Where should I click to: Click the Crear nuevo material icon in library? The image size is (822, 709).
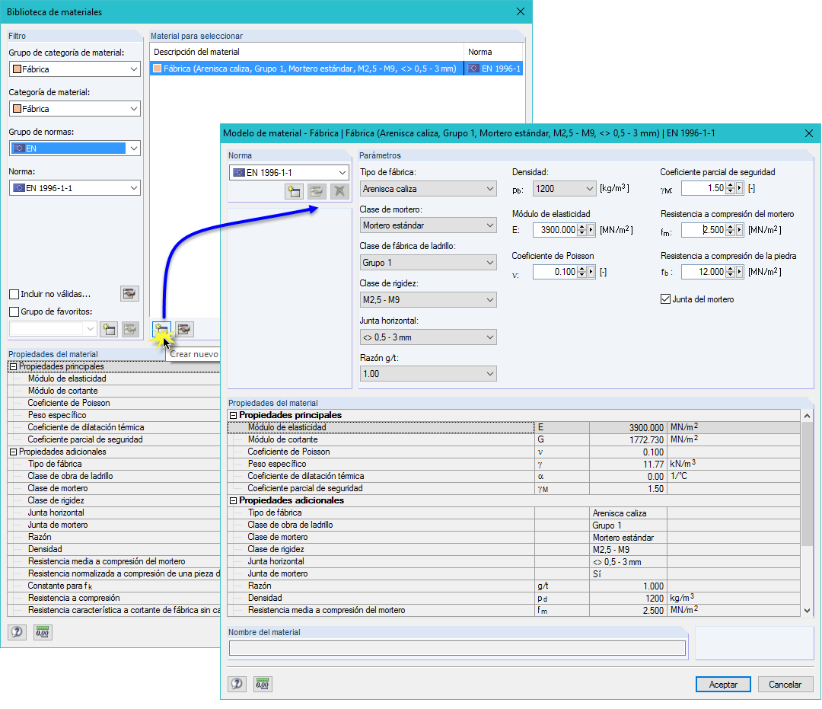[161, 329]
